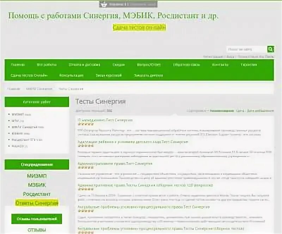This screenshot has width=282, height=234.
Task: Open the 'Обратная связь' menu item
Action: point(186,65)
